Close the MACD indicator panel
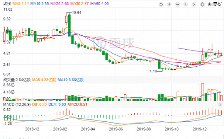The height and width of the screenshot is (139, 224). (x=220, y=105)
